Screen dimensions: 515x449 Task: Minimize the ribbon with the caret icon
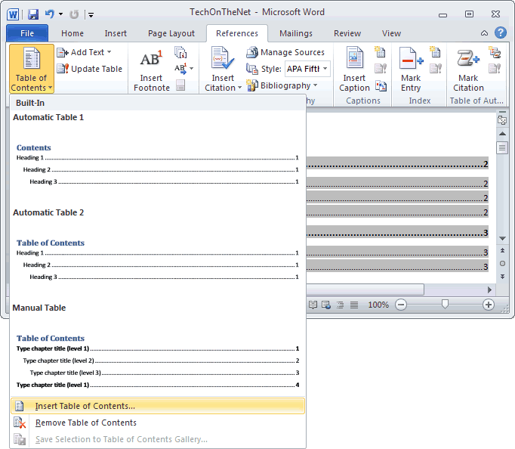(484, 33)
